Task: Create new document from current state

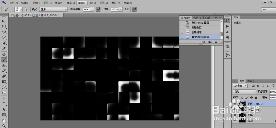Action: coord(203,42)
